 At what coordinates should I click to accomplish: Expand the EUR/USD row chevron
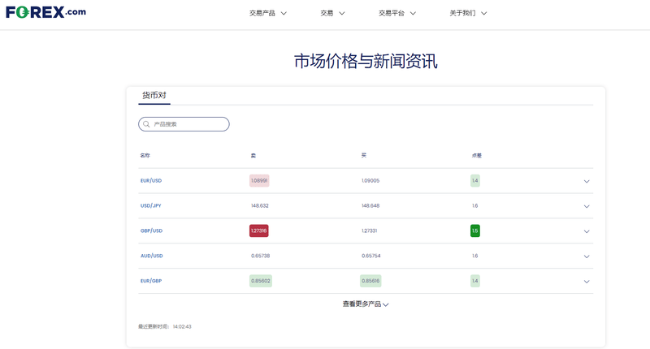[587, 181]
